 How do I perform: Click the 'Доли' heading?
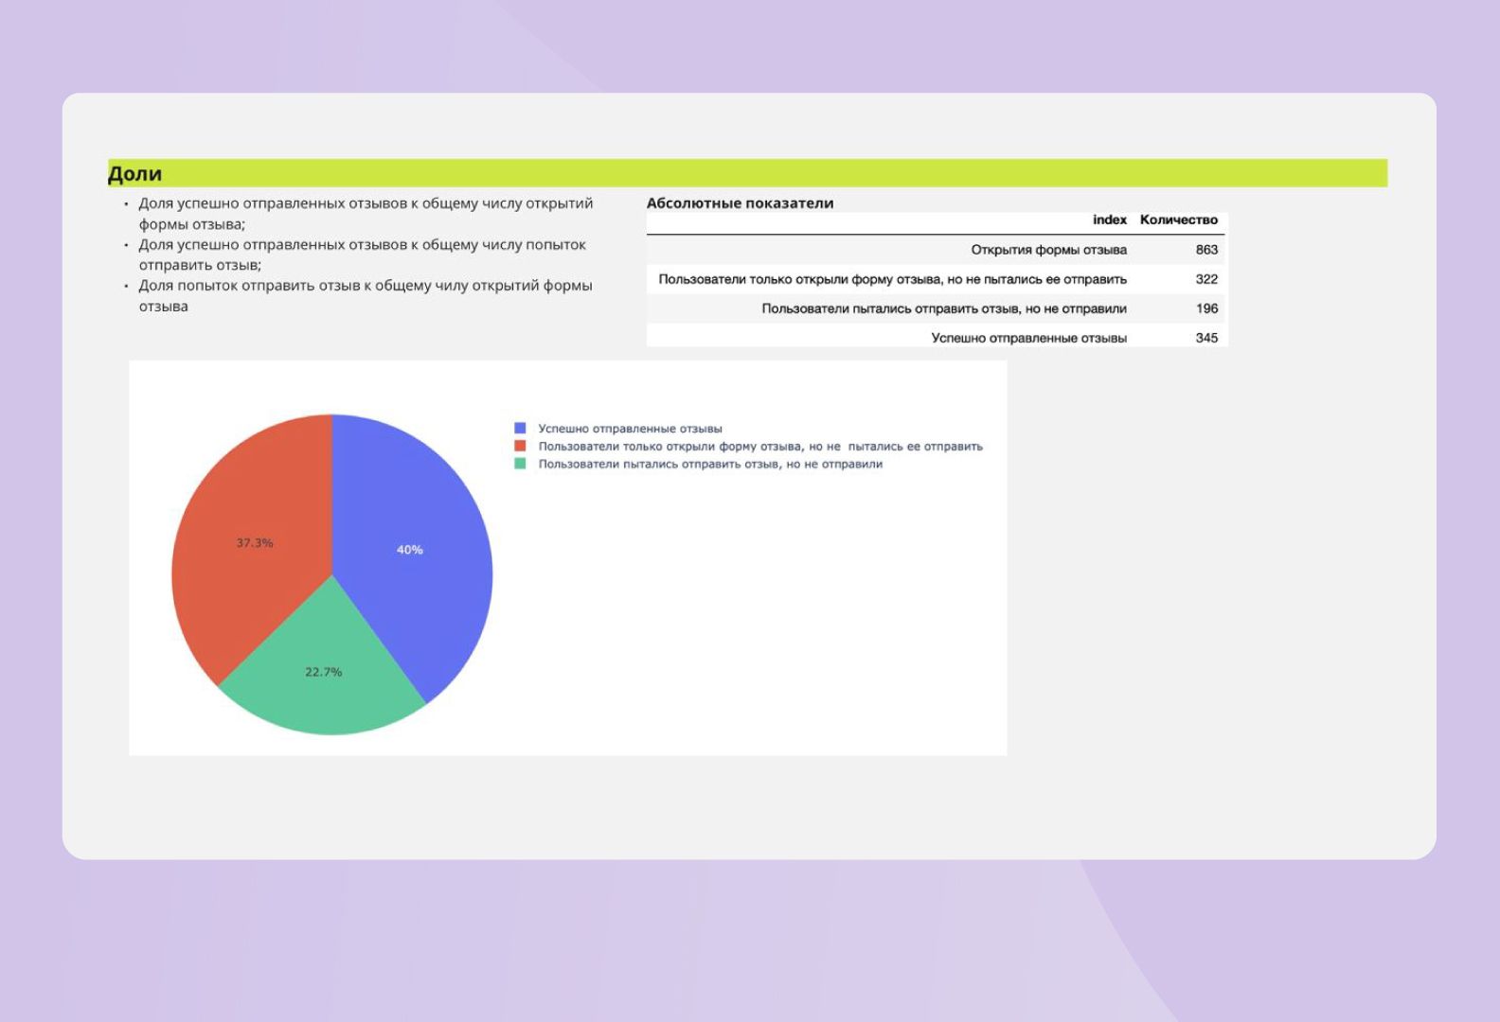pos(135,174)
